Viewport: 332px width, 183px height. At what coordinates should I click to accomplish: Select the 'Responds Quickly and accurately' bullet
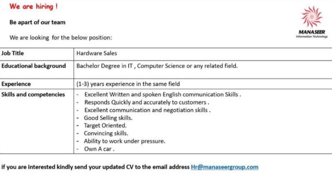[147, 102]
